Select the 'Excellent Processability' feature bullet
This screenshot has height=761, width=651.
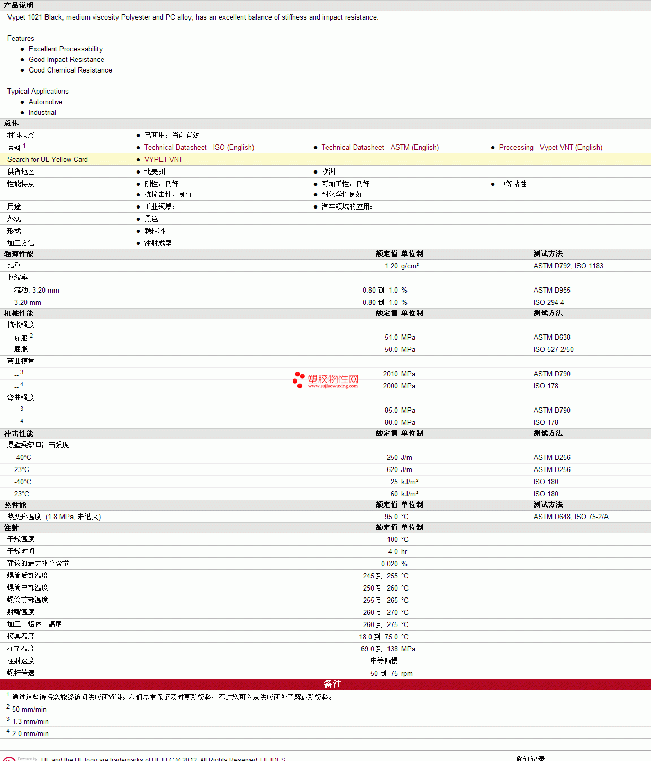click(66, 49)
